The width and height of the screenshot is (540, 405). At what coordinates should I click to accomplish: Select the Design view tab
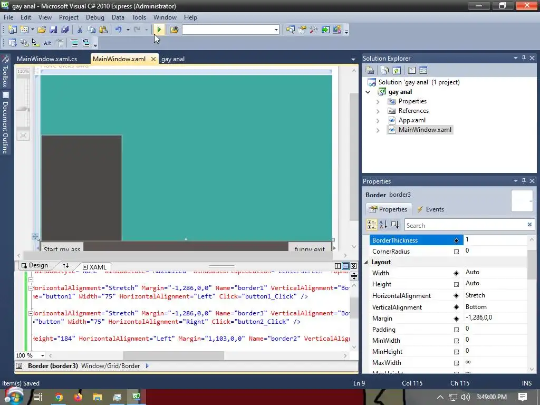click(34, 265)
